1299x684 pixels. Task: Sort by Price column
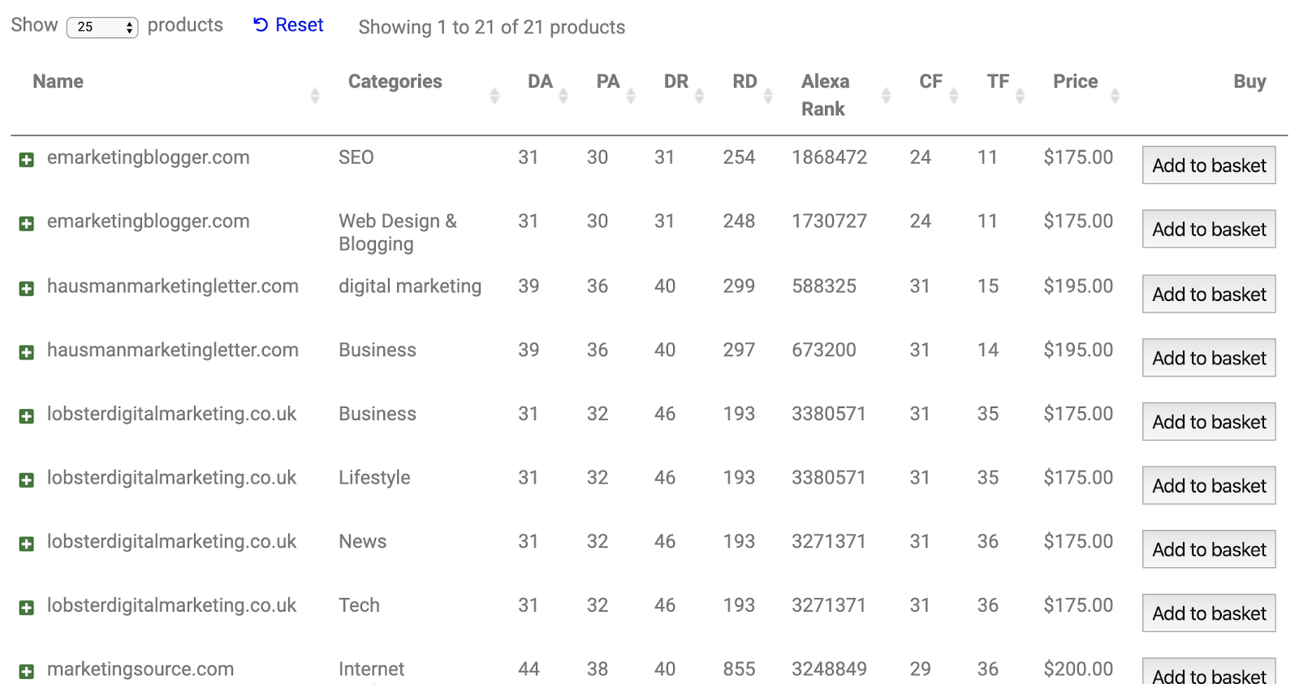coord(1076,82)
